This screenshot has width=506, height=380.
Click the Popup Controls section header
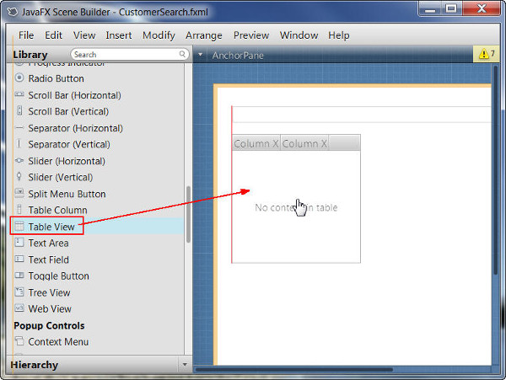(49, 325)
